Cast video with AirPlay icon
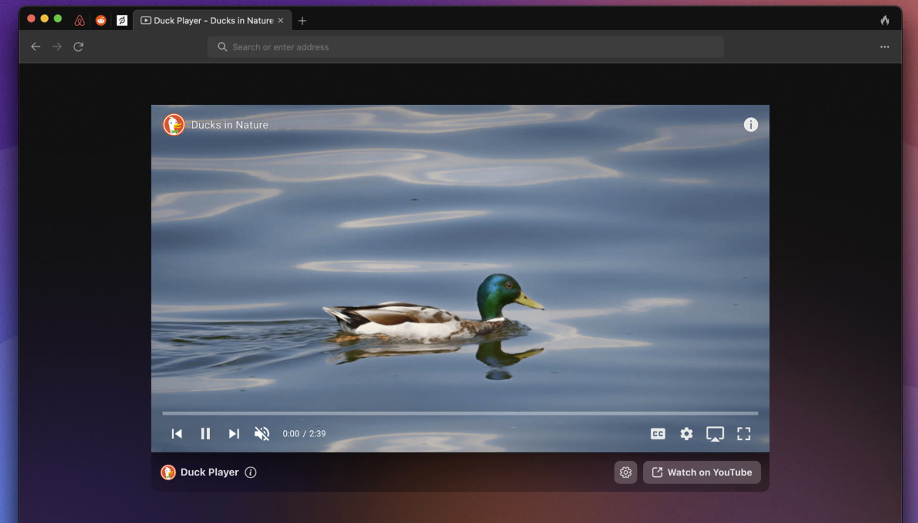The height and width of the screenshot is (523, 918). 715,434
